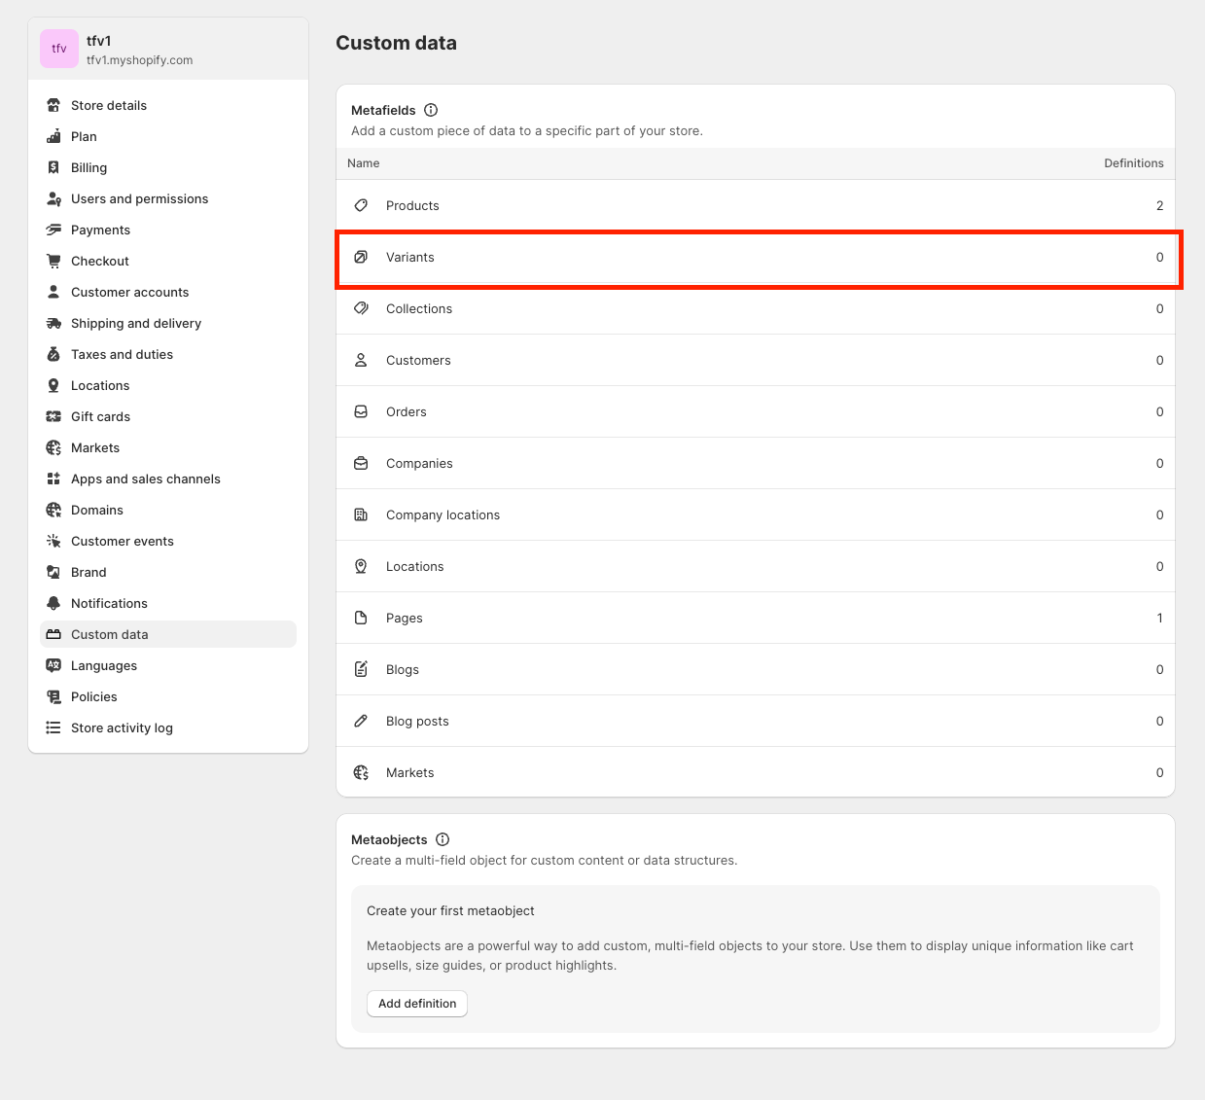Click the Definitions column header
This screenshot has width=1205, height=1100.
pyautogui.click(x=1133, y=163)
